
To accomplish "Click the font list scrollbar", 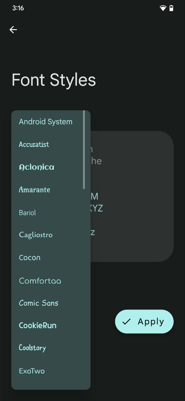I will tap(84, 150).
